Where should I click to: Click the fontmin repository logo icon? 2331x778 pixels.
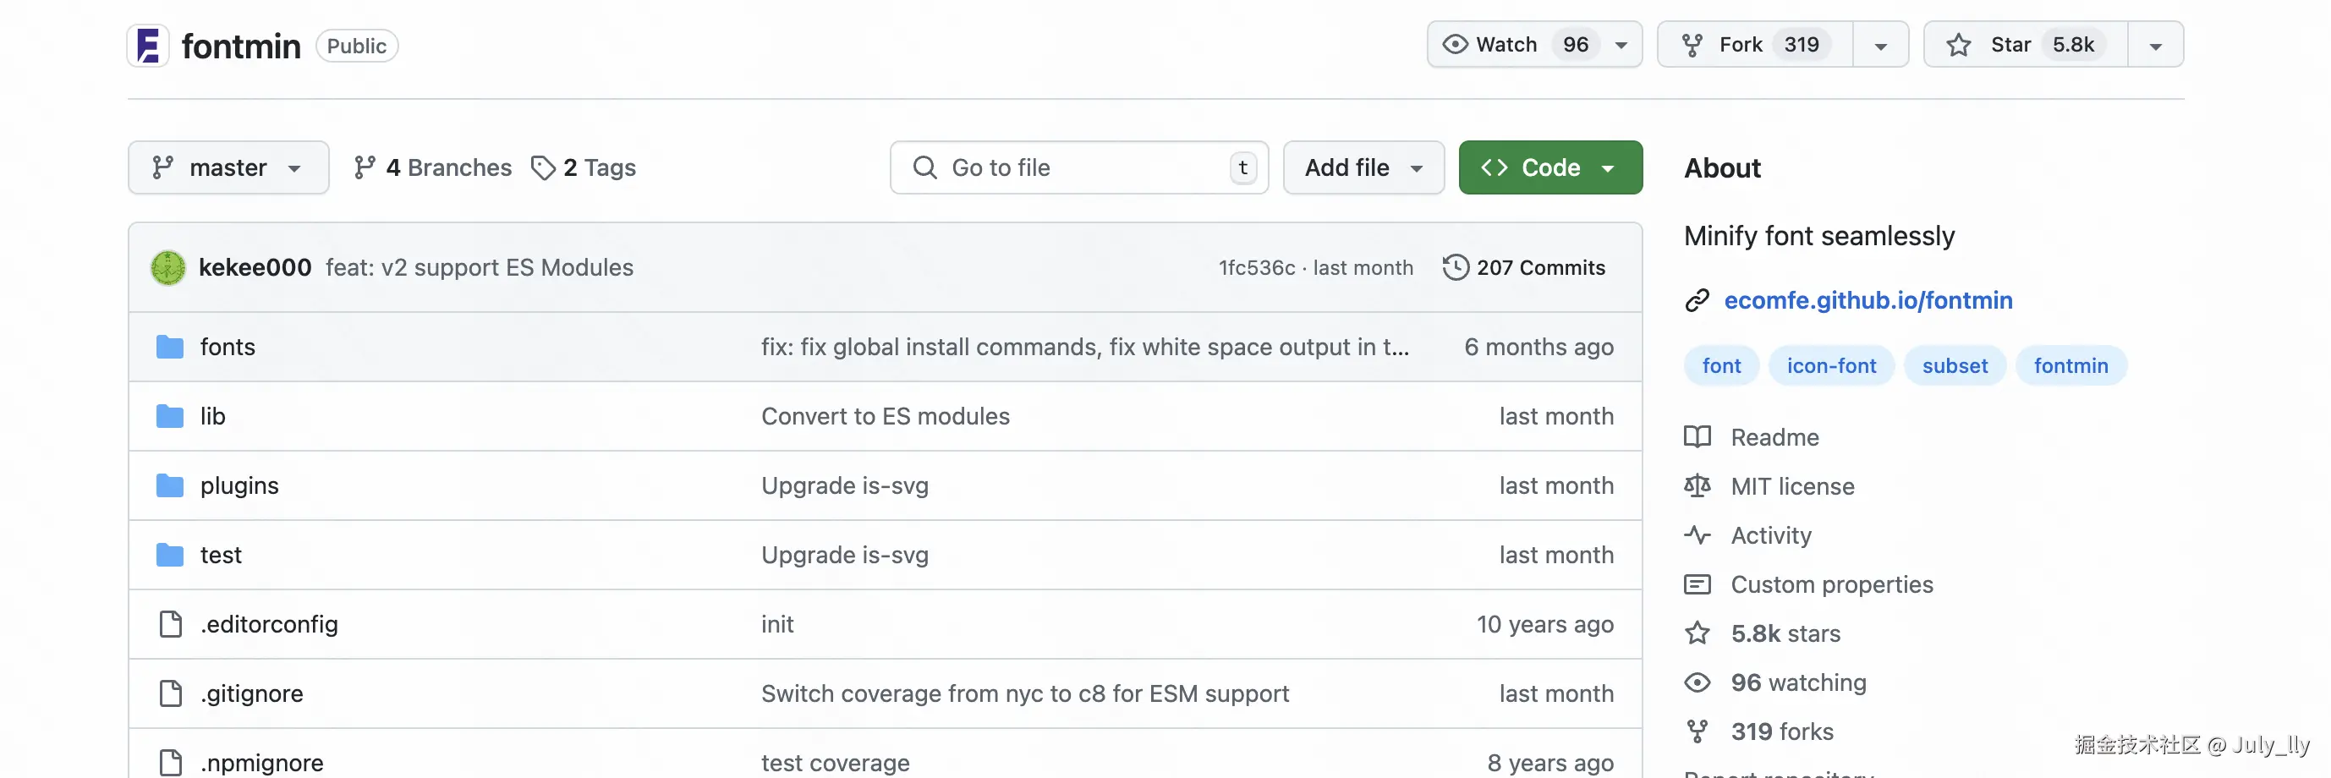pos(147,45)
